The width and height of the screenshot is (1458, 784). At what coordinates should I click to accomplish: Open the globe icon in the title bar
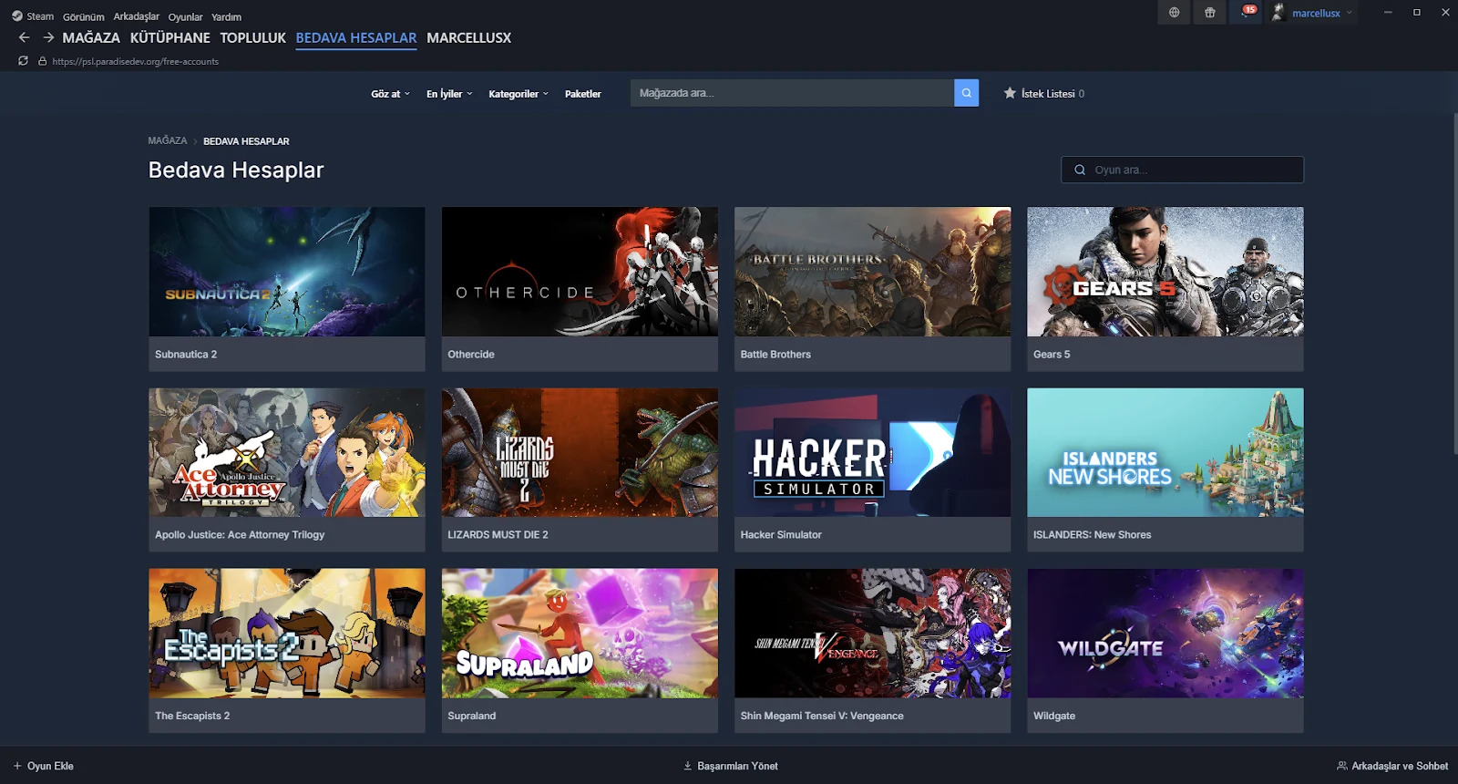pyautogui.click(x=1174, y=13)
